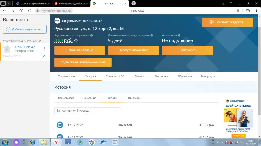The width and height of the screenshot is (261, 146).
Task: Open the browser hamburger menu
Action: (231, 3)
